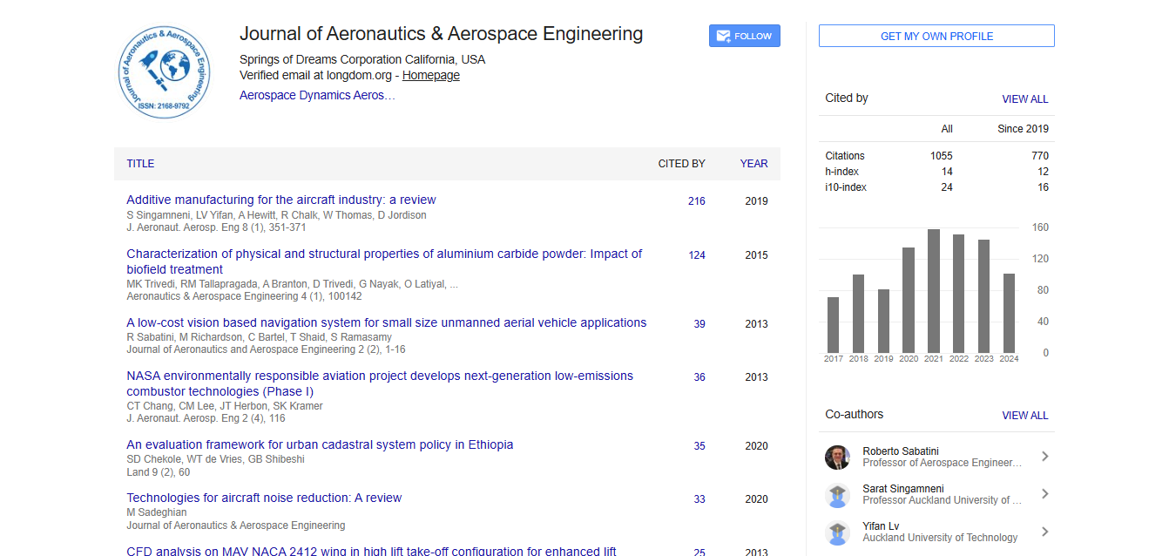Click the 2021 citations bar in chart
Image resolution: width=1169 pixels, height=556 pixels.
point(934,290)
